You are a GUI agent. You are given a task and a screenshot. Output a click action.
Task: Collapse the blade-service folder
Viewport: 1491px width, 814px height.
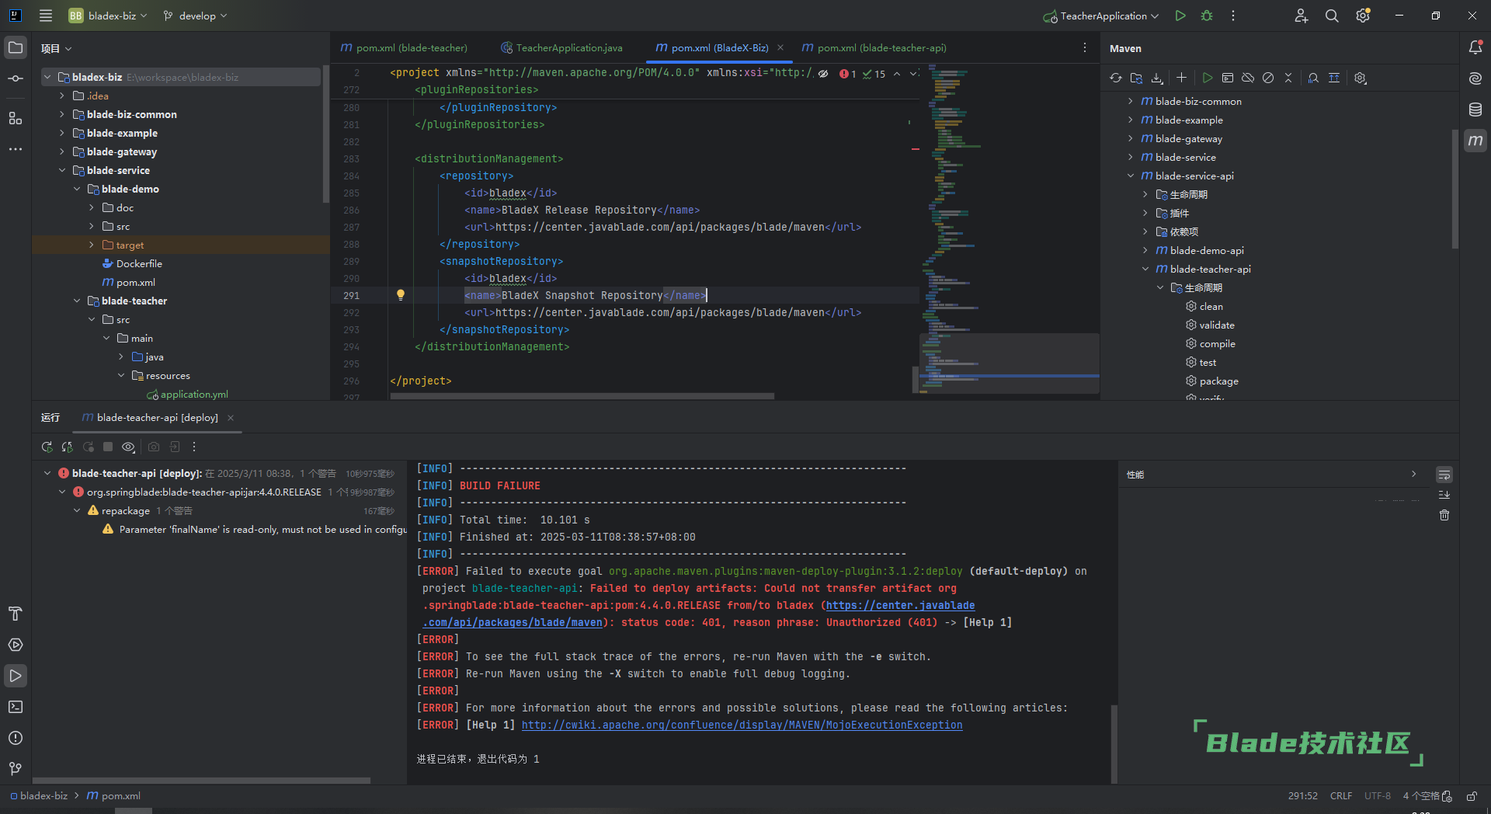(62, 170)
